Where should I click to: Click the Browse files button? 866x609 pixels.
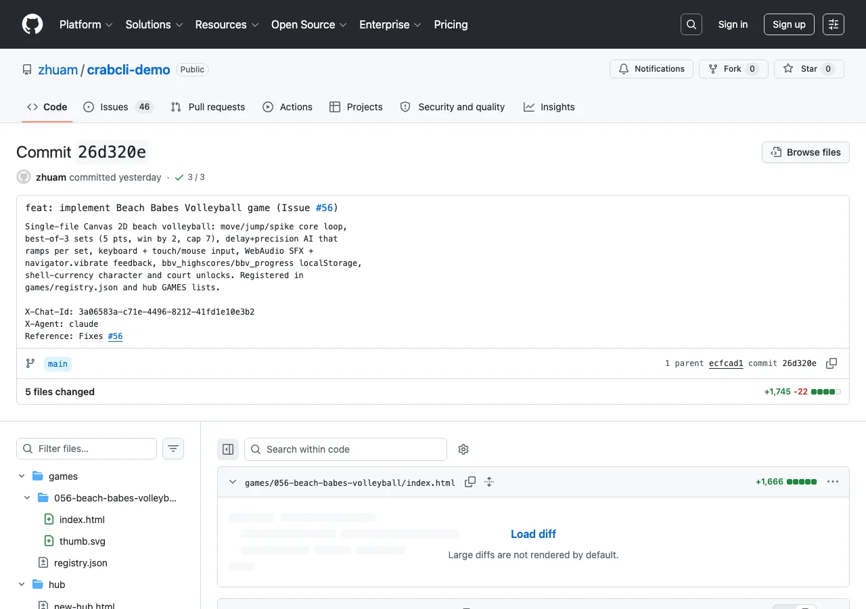(x=806, y=152)
